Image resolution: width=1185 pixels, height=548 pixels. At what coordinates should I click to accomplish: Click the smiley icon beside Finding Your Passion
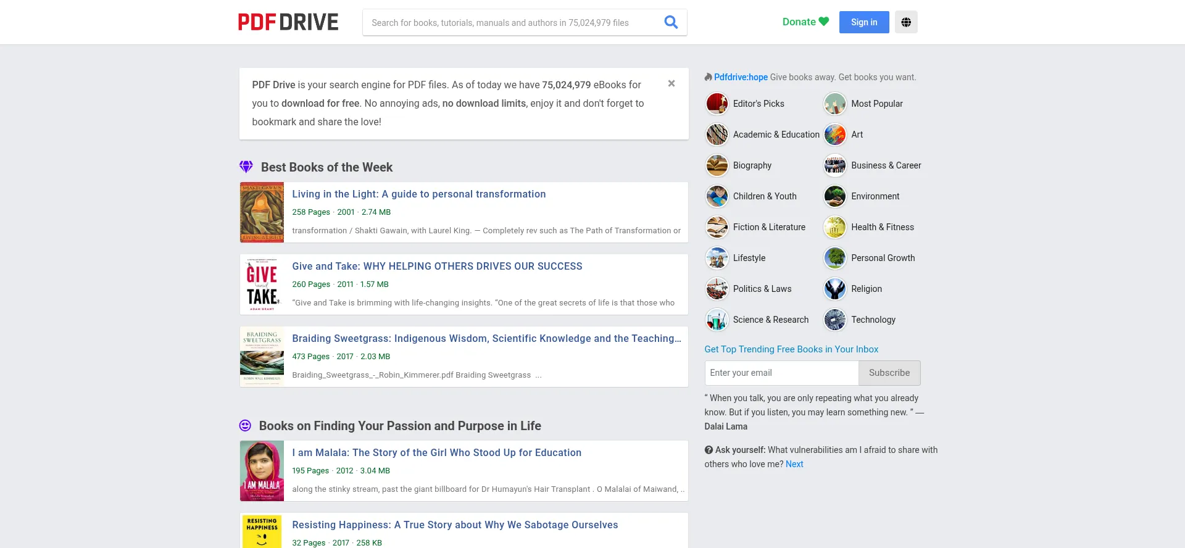(x=245, y=426)
